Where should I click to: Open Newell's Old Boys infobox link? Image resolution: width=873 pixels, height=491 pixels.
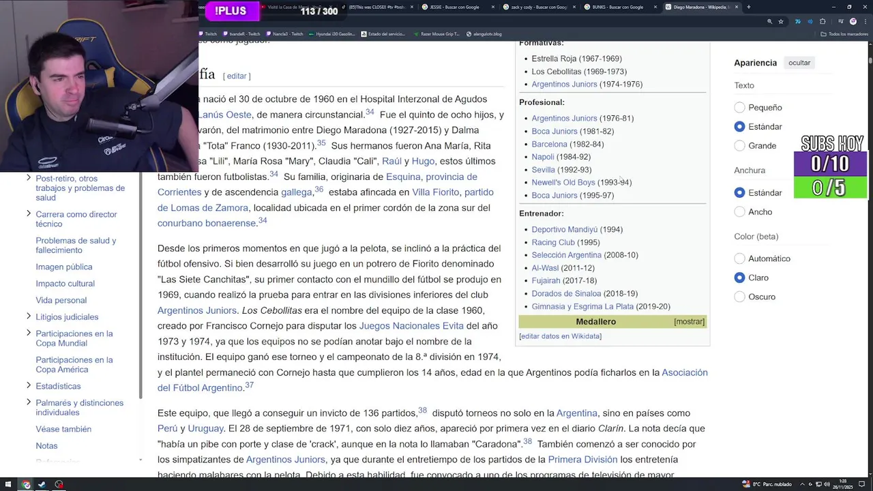coord(563,182)
